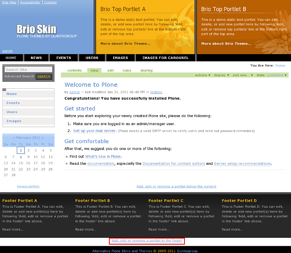The height and width of the screenshot is (253, 291).
Task: Open Events in sidebar navigation
Action: click(29, 103)
